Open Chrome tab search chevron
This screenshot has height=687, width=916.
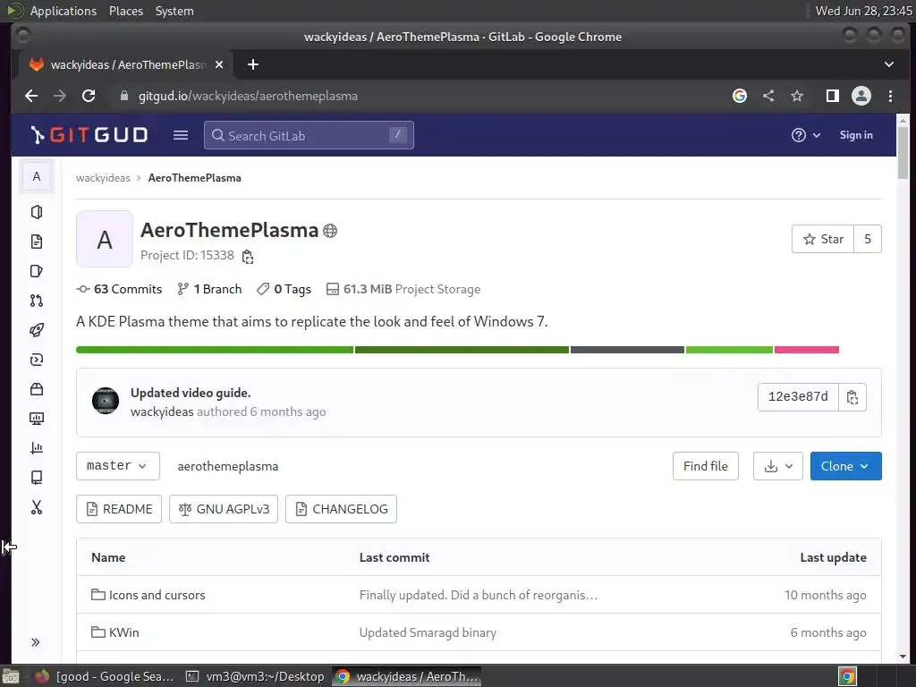pos(888,64)
